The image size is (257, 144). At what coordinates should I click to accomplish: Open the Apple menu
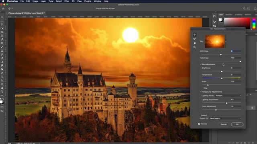click(x=3, y=1)
